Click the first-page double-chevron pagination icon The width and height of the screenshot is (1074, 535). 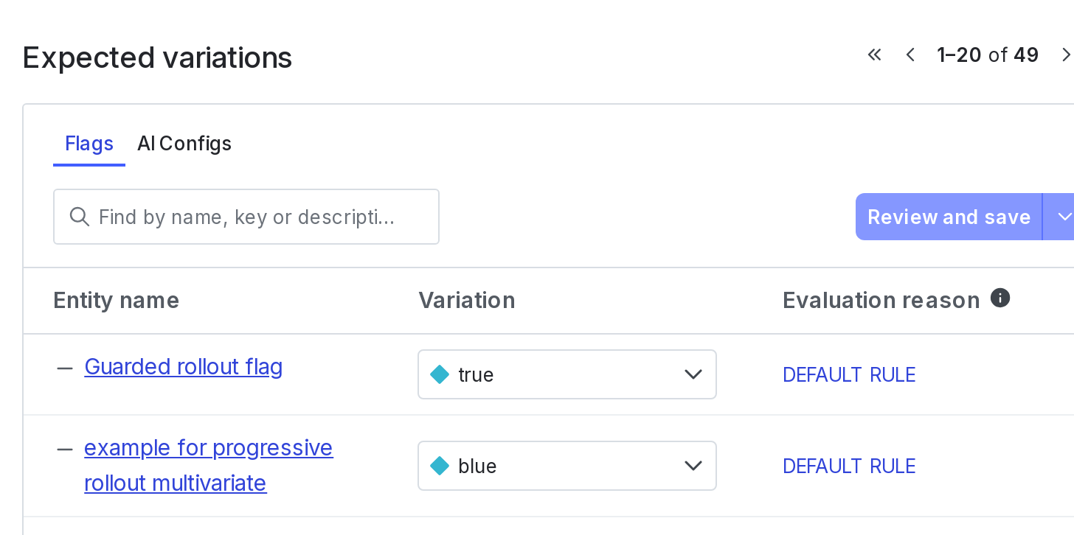tap(874, 55)
